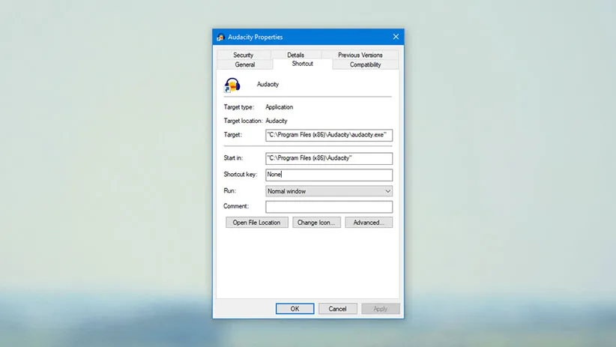Screen dimensions: 616x347
Task: Expand the Run window mode dropdown
Action: (x=328, y=191)
